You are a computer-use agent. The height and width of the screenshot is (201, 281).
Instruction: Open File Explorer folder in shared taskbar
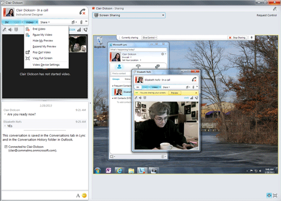(131, 171)
